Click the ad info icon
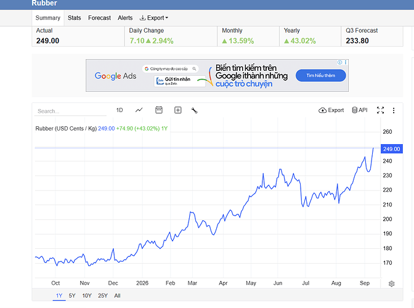The image size is (414, 308). pyautogui.click(x=339, y=62)
